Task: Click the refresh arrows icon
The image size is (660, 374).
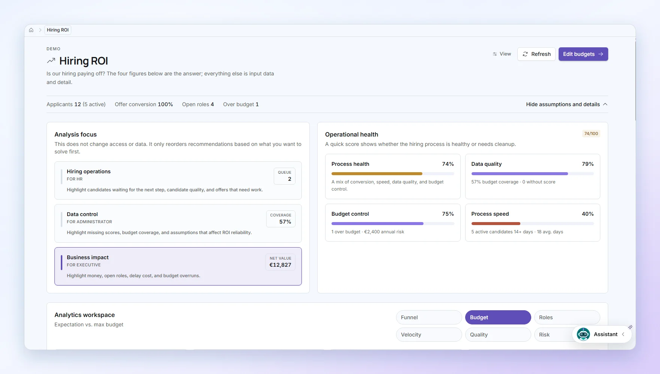Action: click(x=525, y=54)
